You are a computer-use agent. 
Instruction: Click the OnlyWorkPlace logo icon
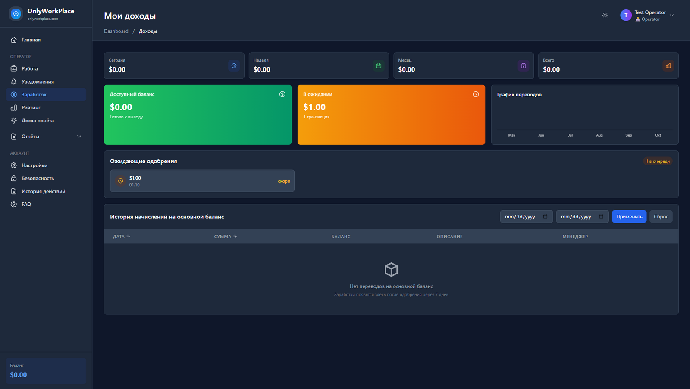[16, 14]
